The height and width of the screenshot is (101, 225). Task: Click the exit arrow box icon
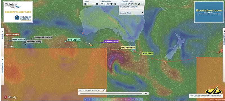click(118, 4)
